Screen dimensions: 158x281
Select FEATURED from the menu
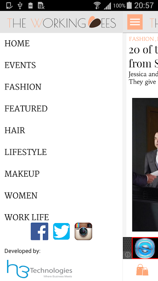click(x=26, y=109)
